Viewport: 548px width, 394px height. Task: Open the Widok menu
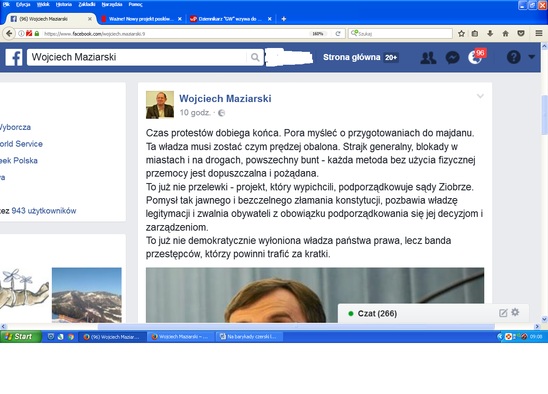pyautogui.click(x=43, y=4)
